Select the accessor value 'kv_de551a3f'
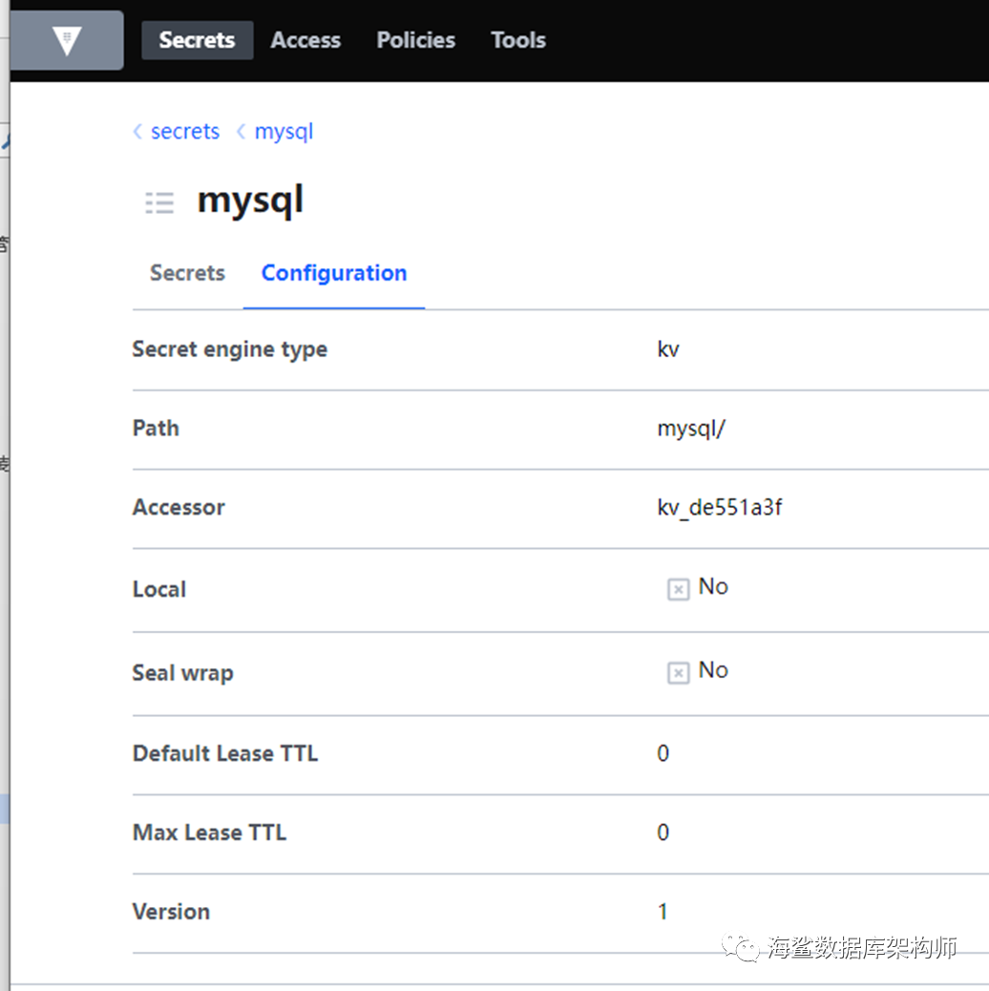 click(720, 508)
